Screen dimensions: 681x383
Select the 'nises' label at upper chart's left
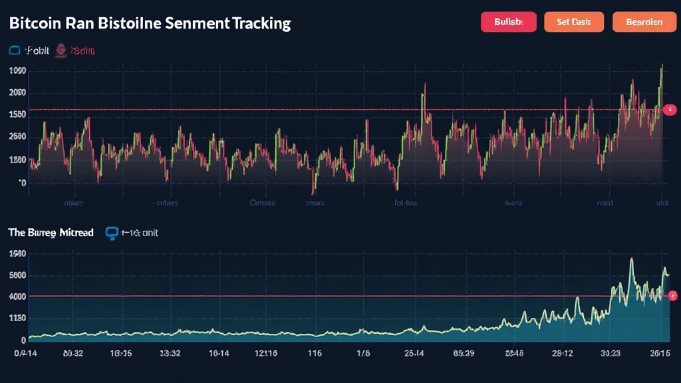(x=73, y=203)
